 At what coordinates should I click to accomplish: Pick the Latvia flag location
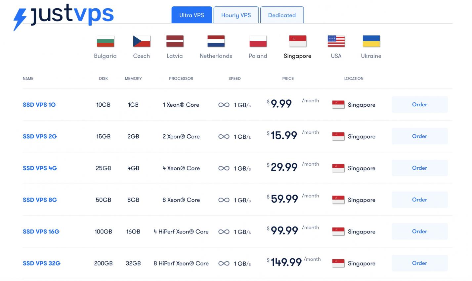tap(175, 41)
